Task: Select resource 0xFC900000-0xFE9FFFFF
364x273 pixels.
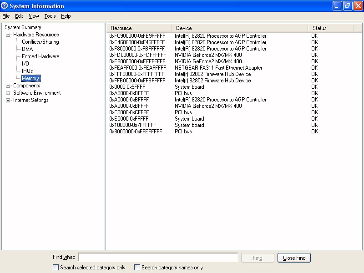Action: point(137,36)
